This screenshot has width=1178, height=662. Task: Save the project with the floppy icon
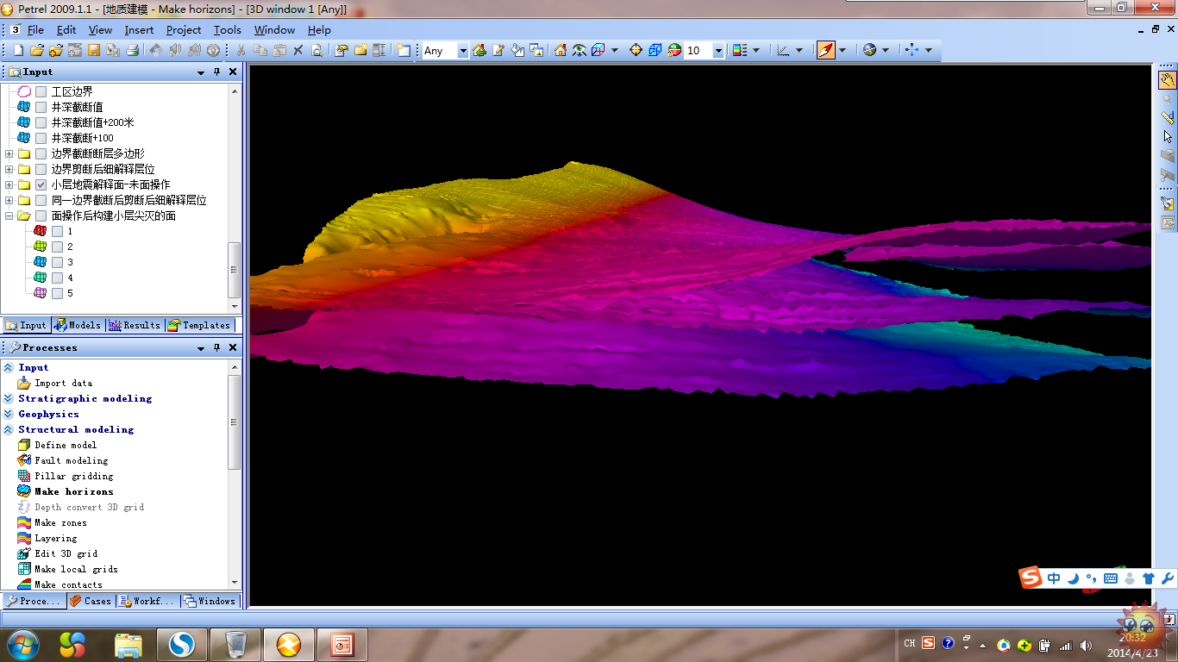(x=94, y=51)
